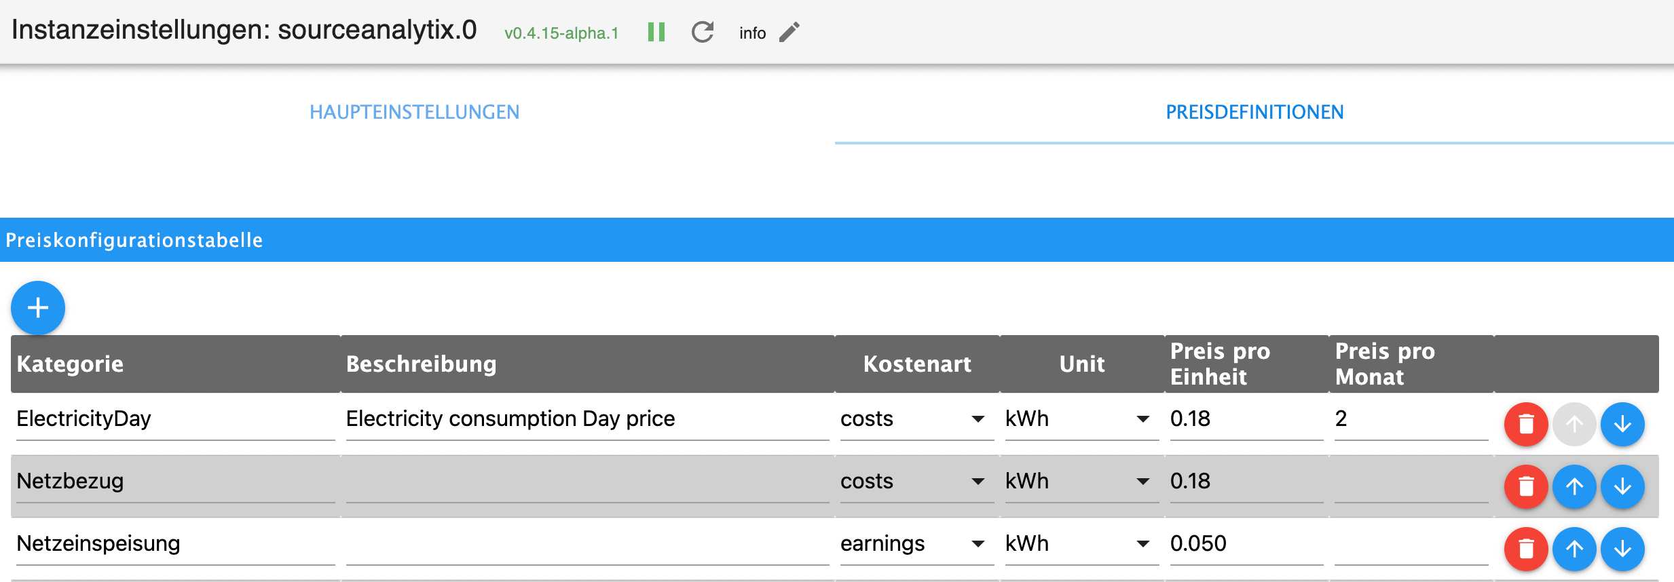The height and width of the screenshot is (582, 1674).
Task: Delete the ElectricityDay row
Action: click(x=1525, y=424)
